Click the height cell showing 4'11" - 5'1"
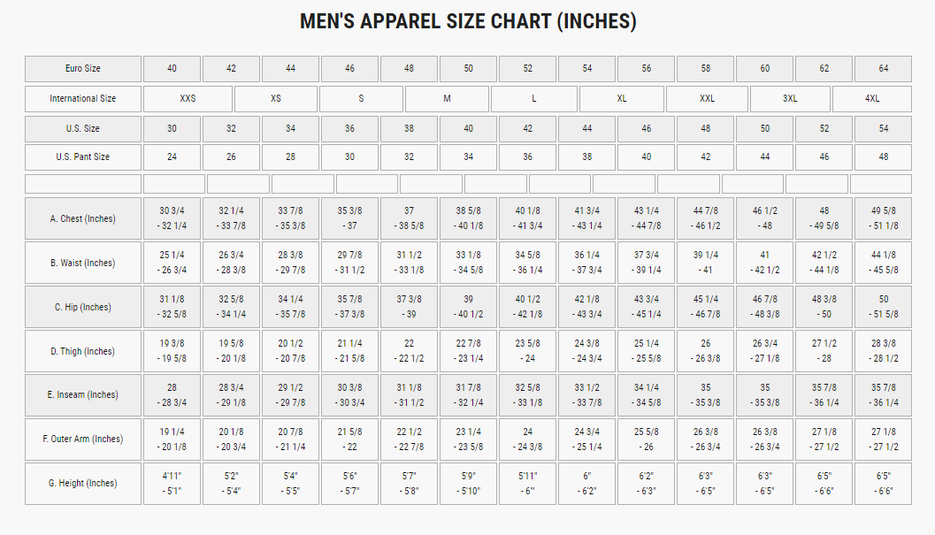Screen dimensions: 935x535 point(172,484)
